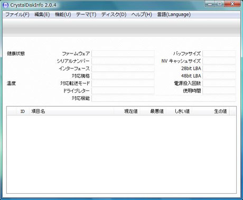The image size is (243, 200).
Task: Click the 使用時間 value field
Action: pos(219,90)
